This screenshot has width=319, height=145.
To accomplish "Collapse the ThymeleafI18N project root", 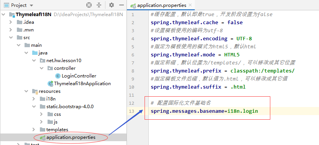I will (3, 15).
